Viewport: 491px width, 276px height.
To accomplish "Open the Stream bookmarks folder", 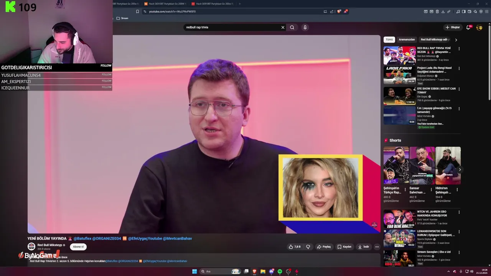I will point(122,18).
